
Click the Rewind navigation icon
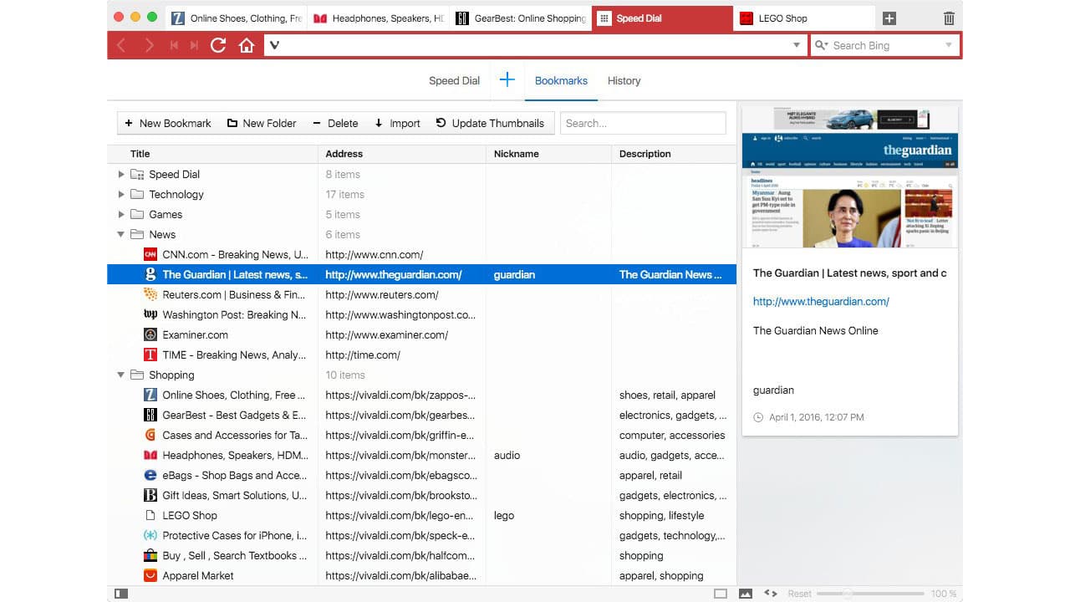[175, 45]
